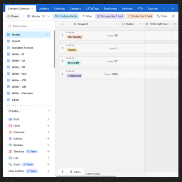Click the 1st Draft status color pill
The image size is (182, 182).
tap(73, 63)
